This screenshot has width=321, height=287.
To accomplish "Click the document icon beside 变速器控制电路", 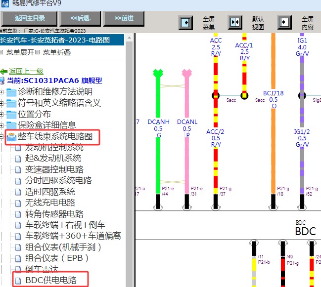I will (18, 170).
